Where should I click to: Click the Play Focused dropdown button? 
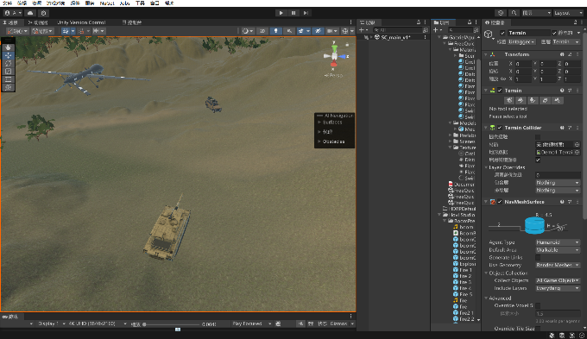pyautogui.click(x=251, y=323)
